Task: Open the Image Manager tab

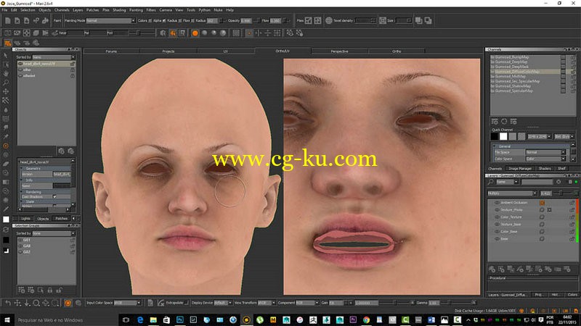Action: [x=520, y=169]
